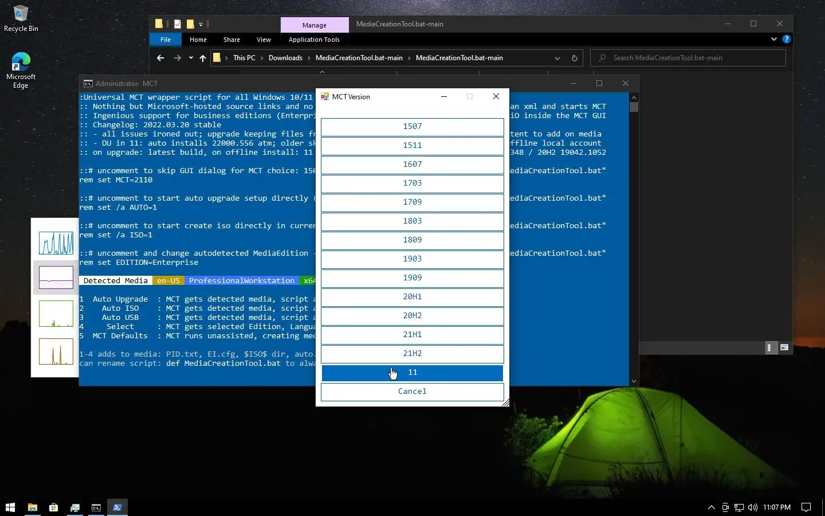Screen dimensions: 825x516
Task: Open the network tray icon
Action: click(739, 507)
